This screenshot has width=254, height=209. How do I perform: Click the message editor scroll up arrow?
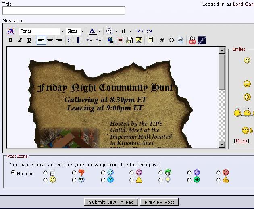pyautogui.click(x=221, y=50)
